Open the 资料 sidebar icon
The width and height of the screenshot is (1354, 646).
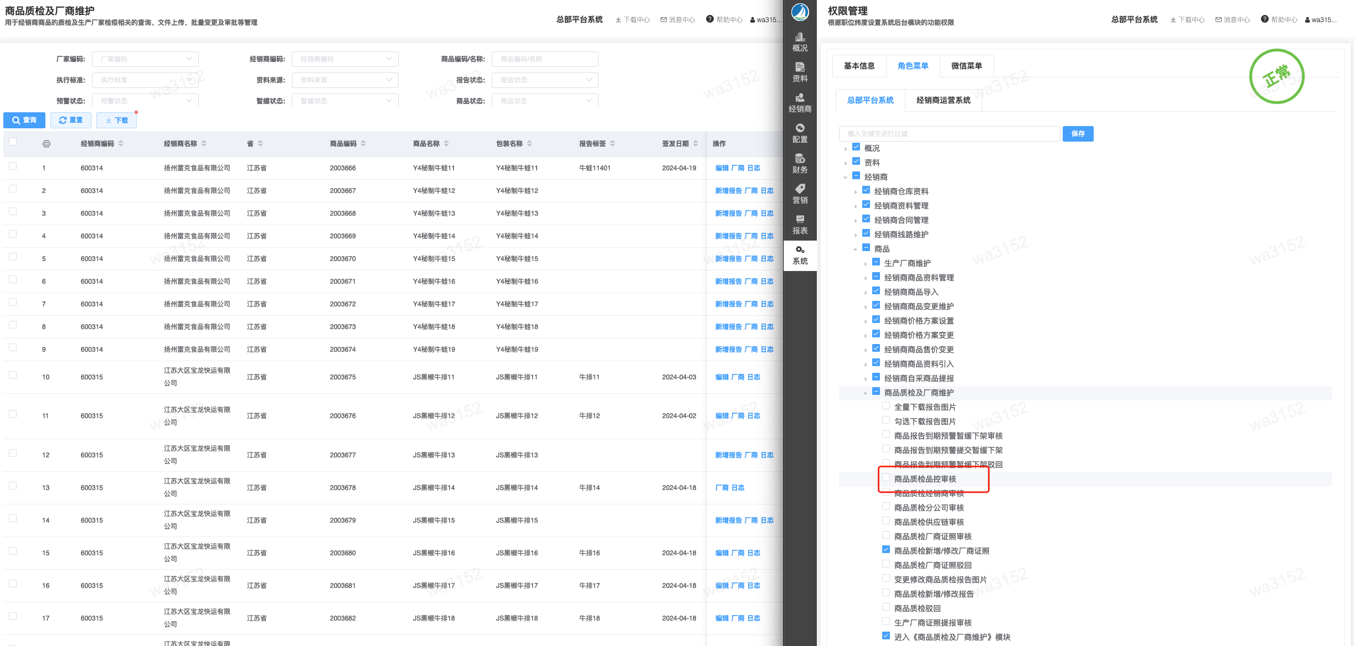pos(800,72)
